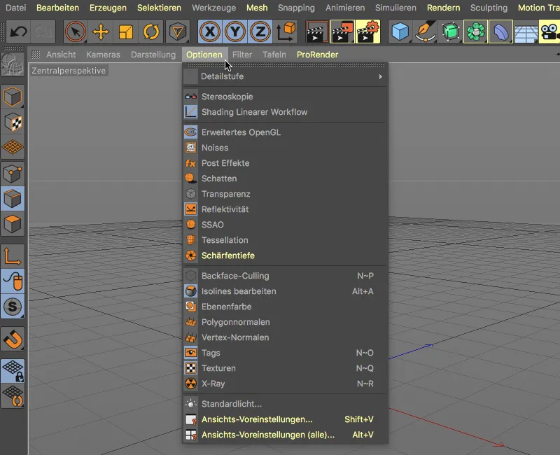Choose Standardlicht... entry

tap(285, 404)
